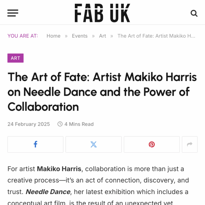Click bold Makiko Harris name in paragraph
205x205 pixels.
click(x=59, y=169)
